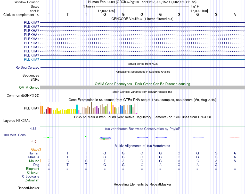Open 'Multiz Alignments of 100 Vertebrates' title
The width and height of the screenshot is (245, 194).
(x=142, y=146)
